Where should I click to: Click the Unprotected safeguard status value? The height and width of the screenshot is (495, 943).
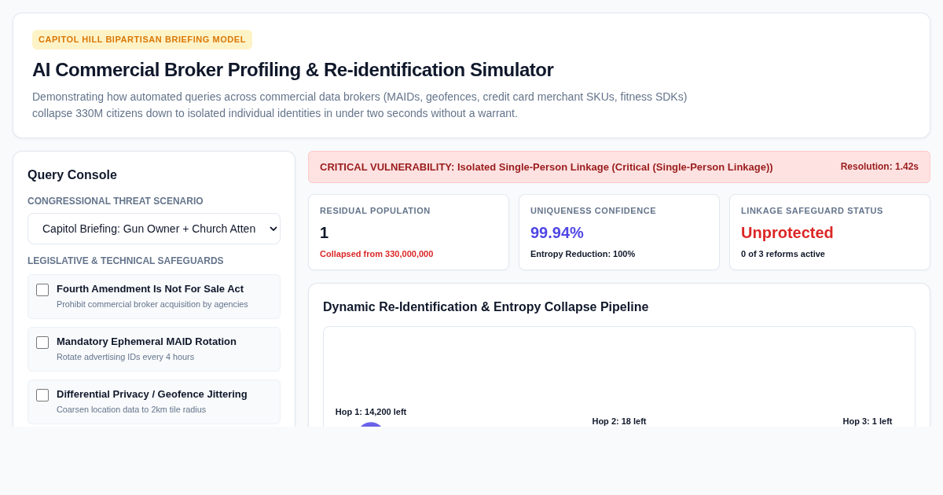[x=787, y=233]
